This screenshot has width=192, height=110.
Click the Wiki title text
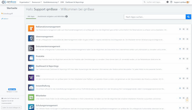[x=38, y=76]
